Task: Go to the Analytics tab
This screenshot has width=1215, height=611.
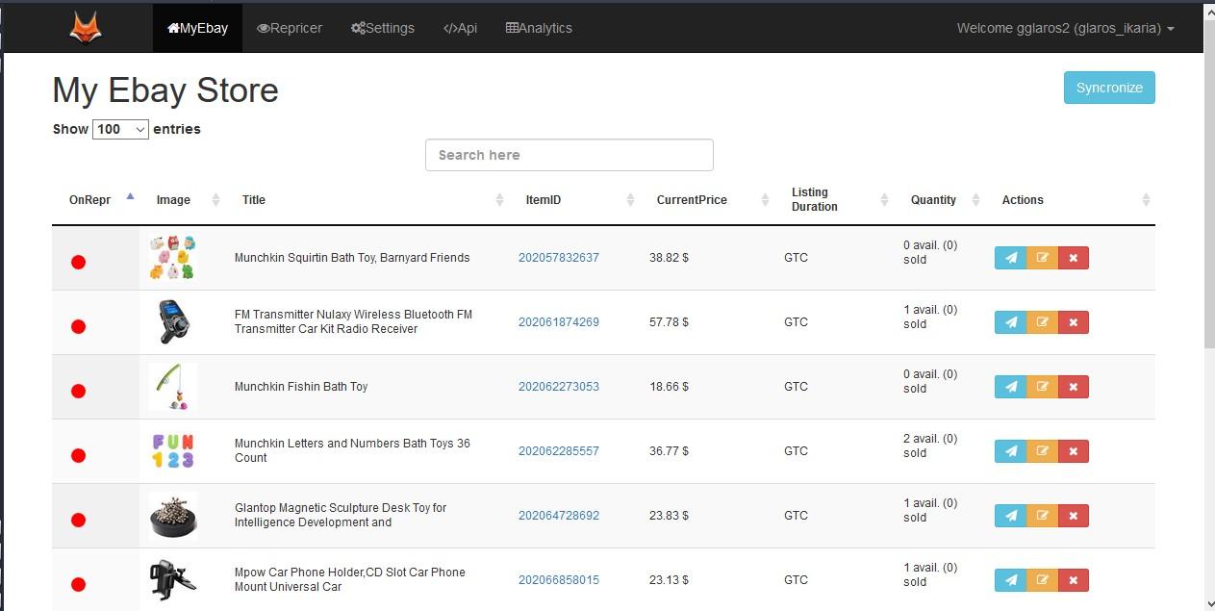Action: [539, 28]
